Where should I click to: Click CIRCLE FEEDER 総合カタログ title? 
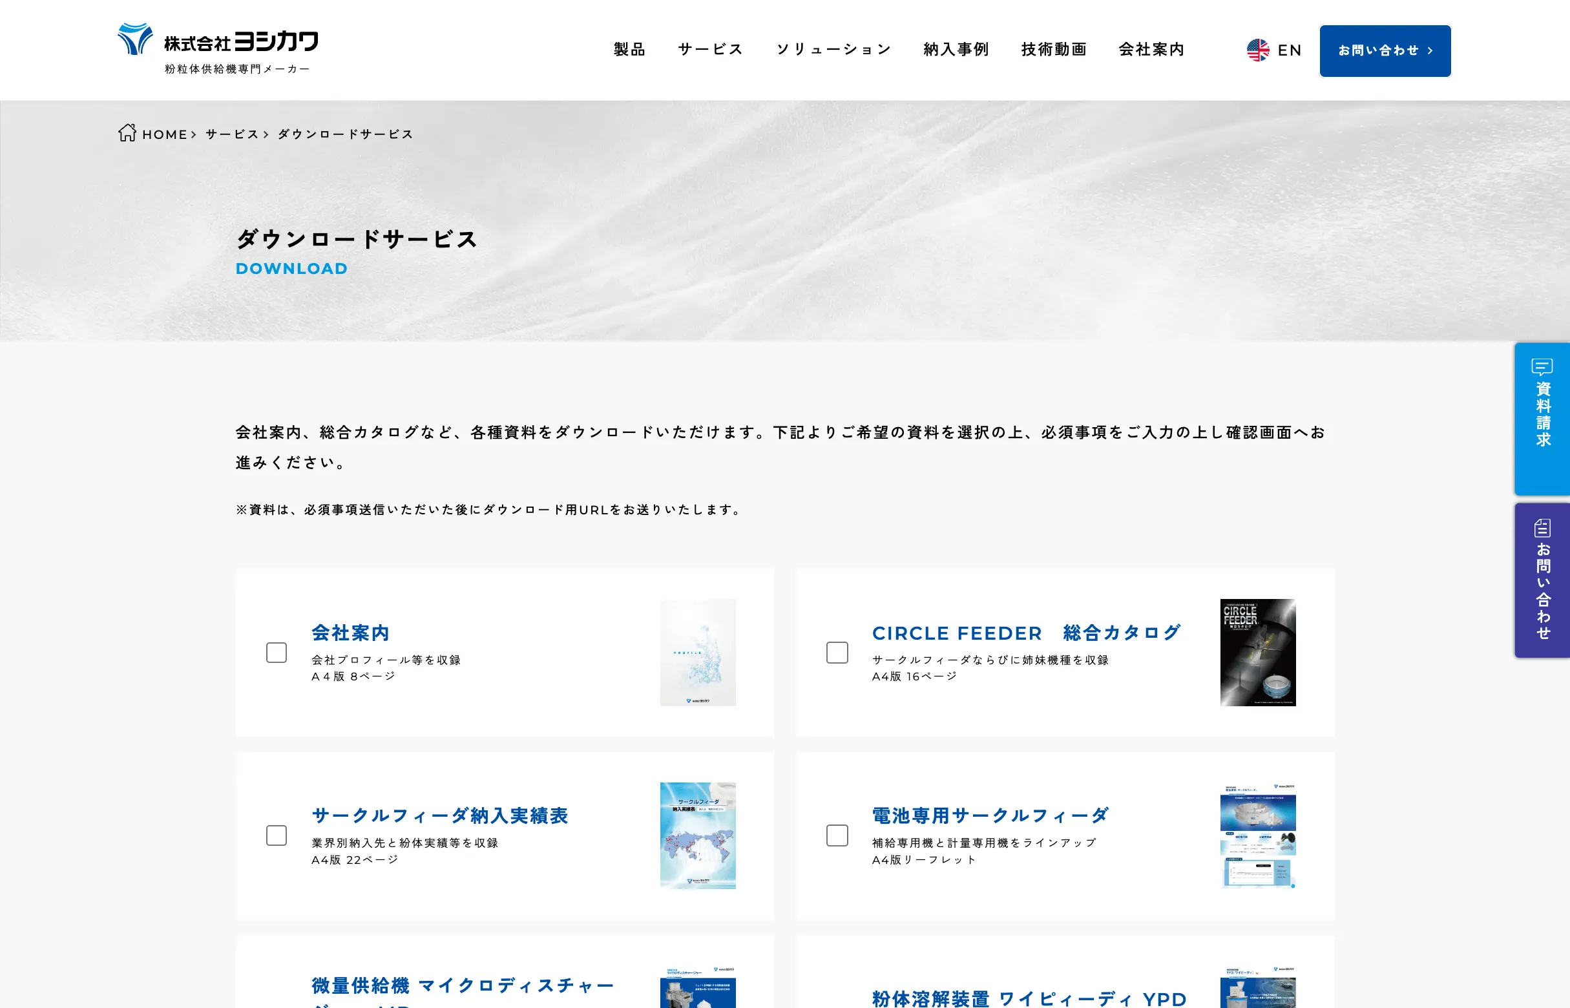point(1026,633)
